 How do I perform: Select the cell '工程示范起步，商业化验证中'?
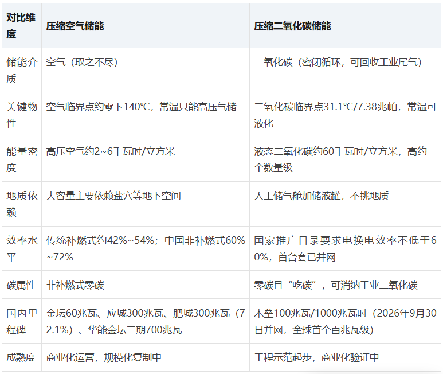click(x=345, y=357)
